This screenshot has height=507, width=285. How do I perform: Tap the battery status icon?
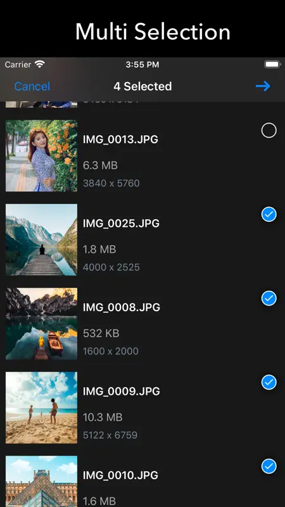(272, 65)
